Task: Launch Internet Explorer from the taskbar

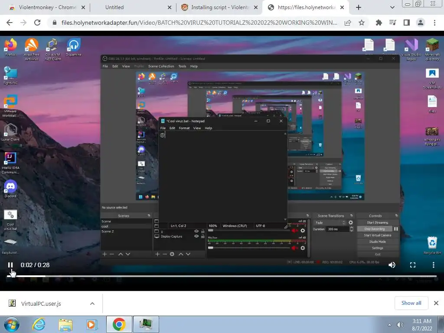Action: click(39, 324)
